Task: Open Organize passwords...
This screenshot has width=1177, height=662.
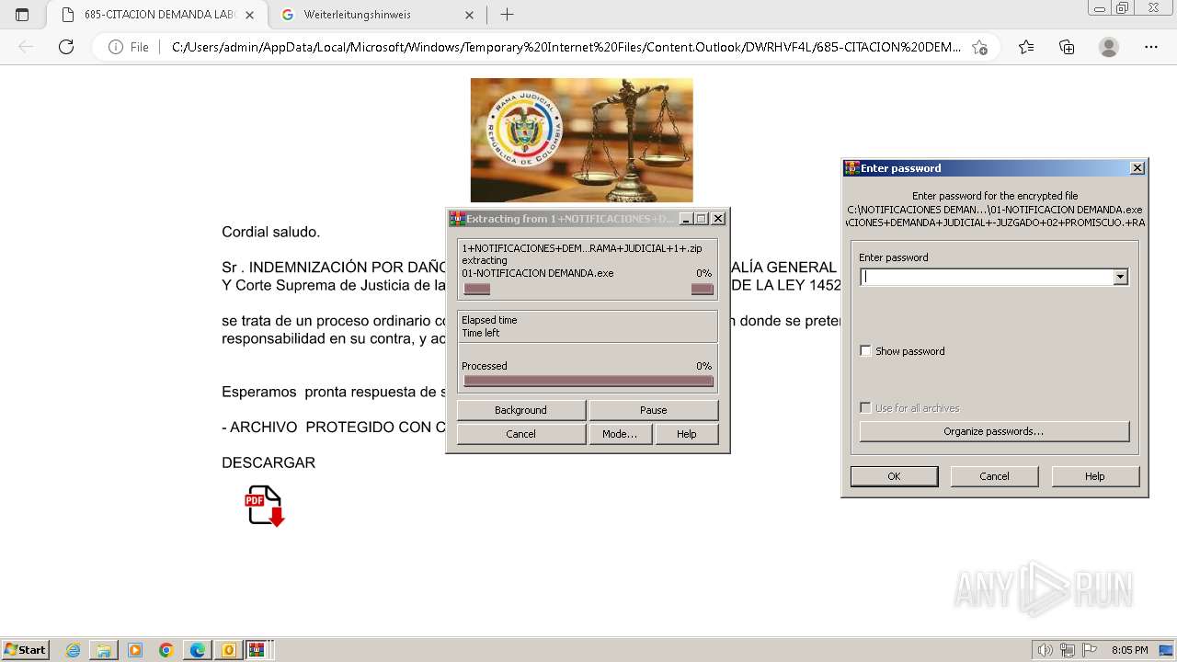Action: point(994,431)
